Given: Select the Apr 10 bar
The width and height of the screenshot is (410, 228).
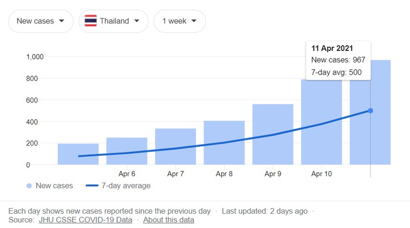Looking at the screenshot, I should [x=321, y=129].
